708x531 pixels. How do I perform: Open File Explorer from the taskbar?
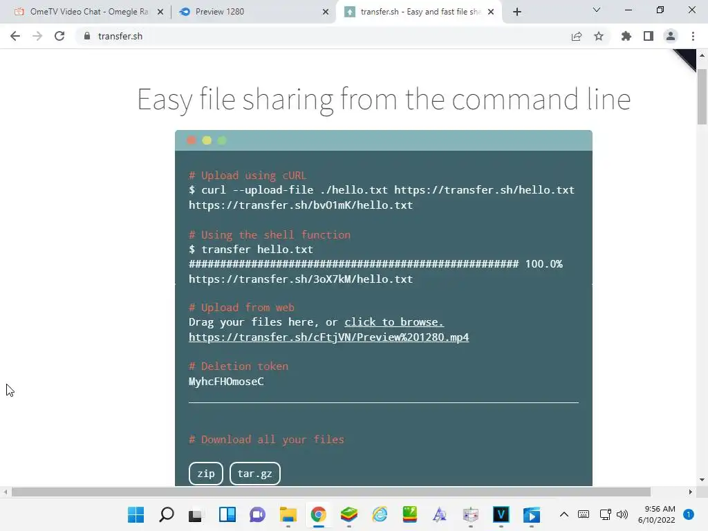pos(288,514)
